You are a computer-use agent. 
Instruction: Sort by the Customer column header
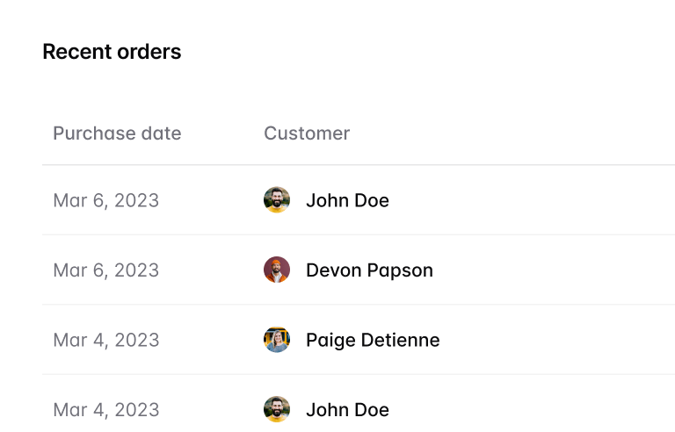(x=307, y=133)
